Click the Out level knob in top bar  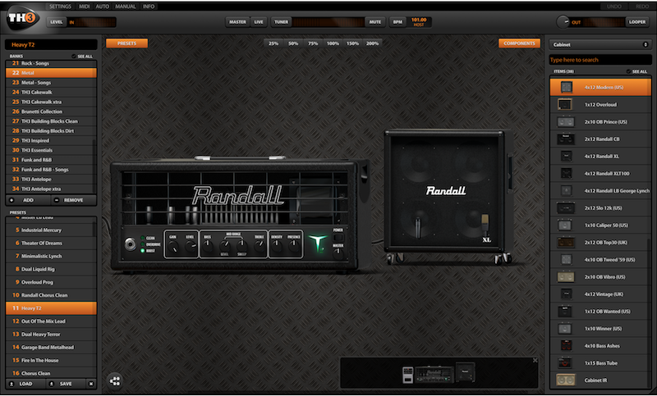click(x=563, y=22)
